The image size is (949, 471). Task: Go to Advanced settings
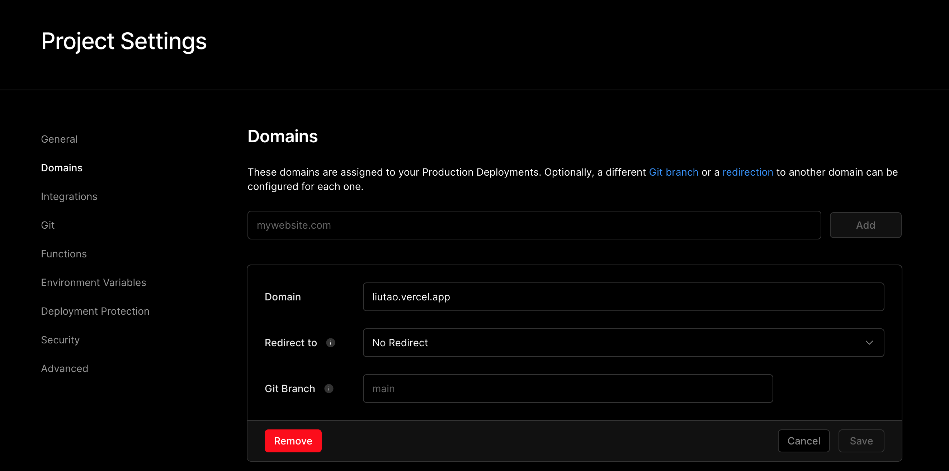point(65,368)
